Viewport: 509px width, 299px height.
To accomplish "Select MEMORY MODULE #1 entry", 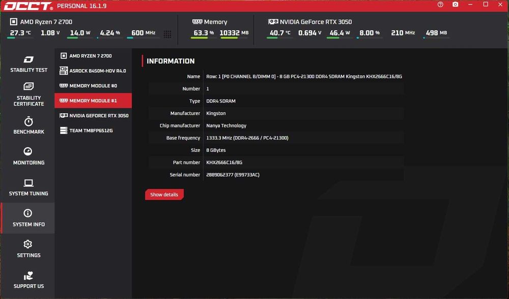I will [93, 101].
